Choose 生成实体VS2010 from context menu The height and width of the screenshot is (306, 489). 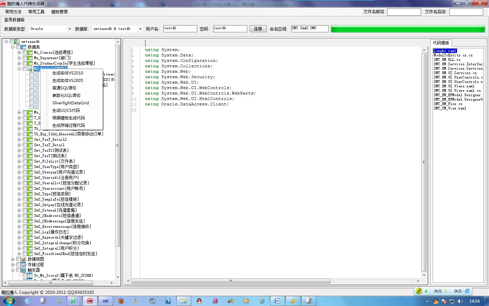68,73
